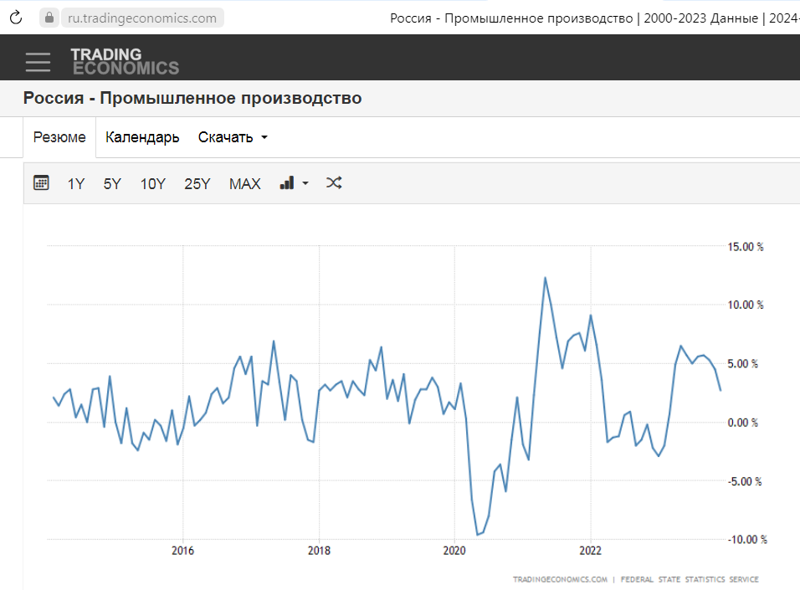Click the 10.00 % y-axis label
Image resolution: width=800 pixels, height=590 pixels.
click(746, 305)
